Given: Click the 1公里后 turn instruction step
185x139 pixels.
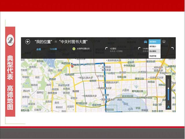Looking at the screenshot, I should [x=116, y=50].
